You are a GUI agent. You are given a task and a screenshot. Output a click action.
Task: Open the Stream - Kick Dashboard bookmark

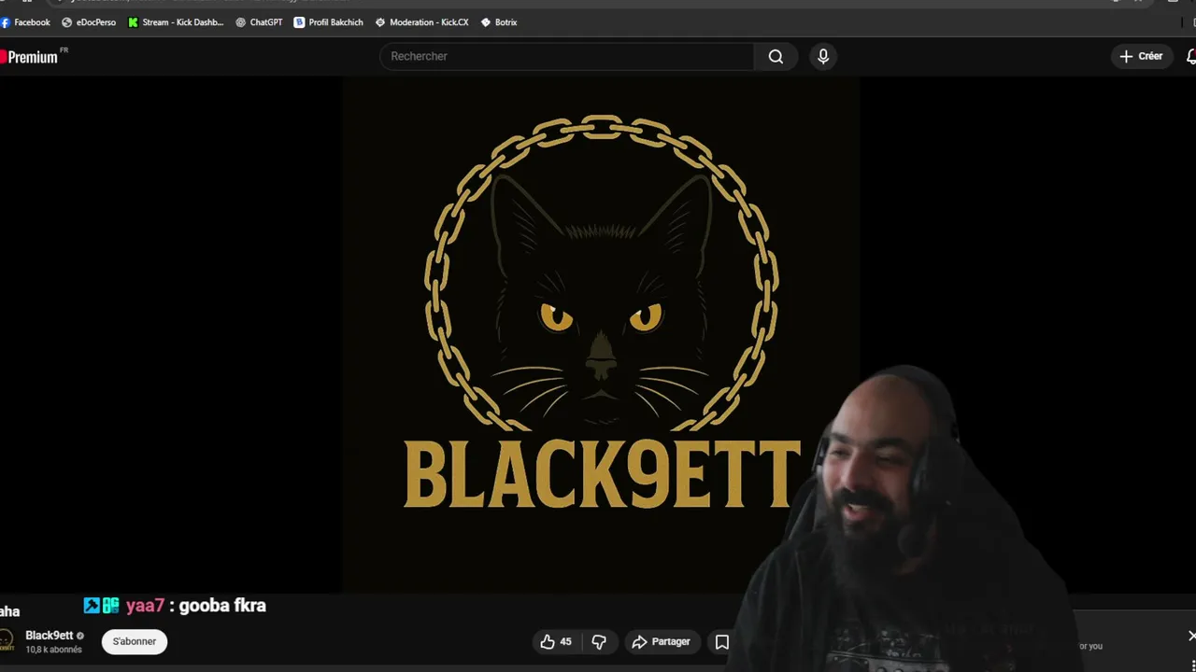click(x=176, y=22)
